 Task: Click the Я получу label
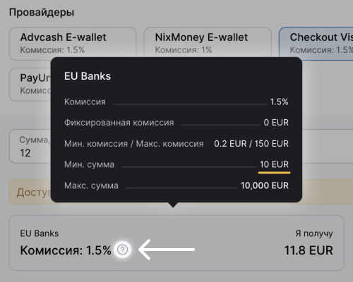314,233
